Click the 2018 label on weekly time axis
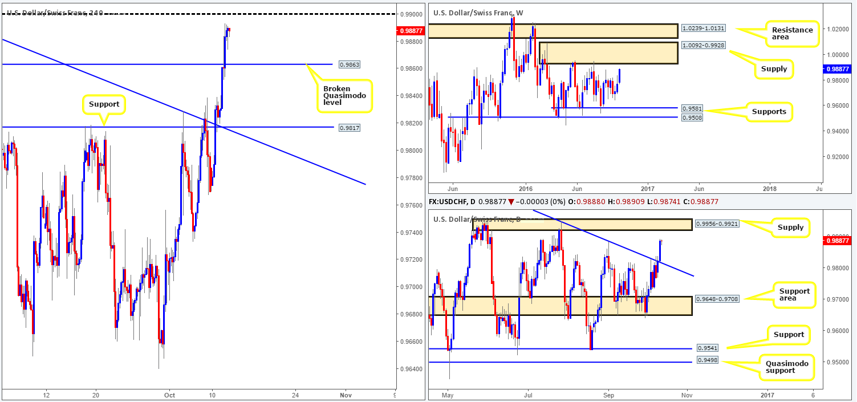The height and width of the screenshot is (402, 857). (x=770, y=188)
